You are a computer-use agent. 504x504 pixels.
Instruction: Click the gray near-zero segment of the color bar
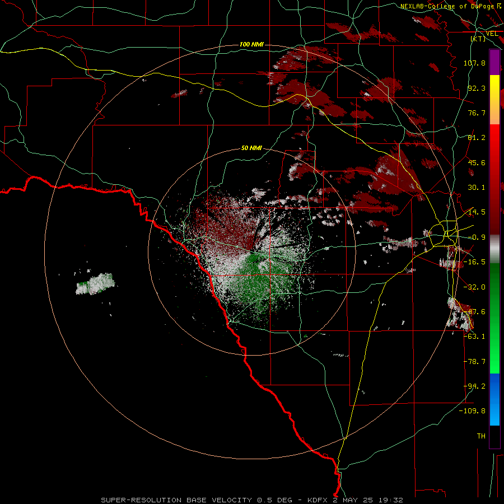tap(494, 249)
